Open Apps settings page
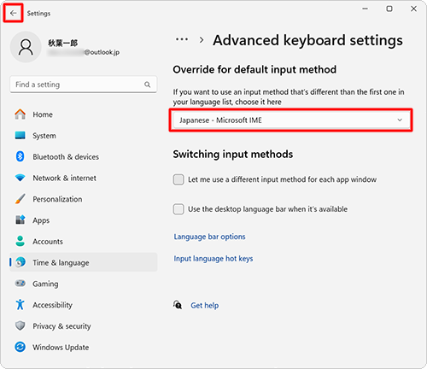Image resolution: width=427 pixels, height=369 pixels. [x=84, y=220]
